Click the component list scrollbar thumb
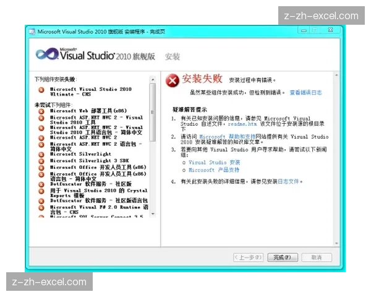The image size is (371, 297). point(153,112)
